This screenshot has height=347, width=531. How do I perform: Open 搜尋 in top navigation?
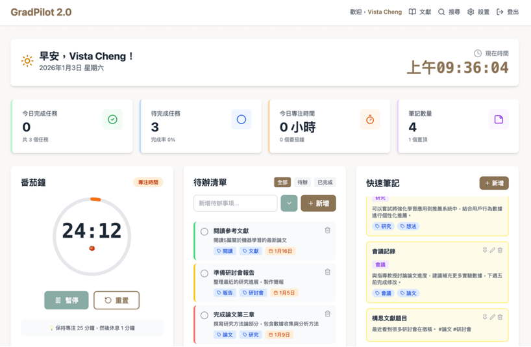[x=449, y=12]
